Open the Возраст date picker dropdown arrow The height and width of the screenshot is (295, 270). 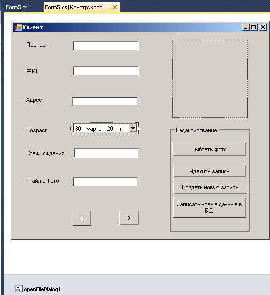click(x=133, y=128)
